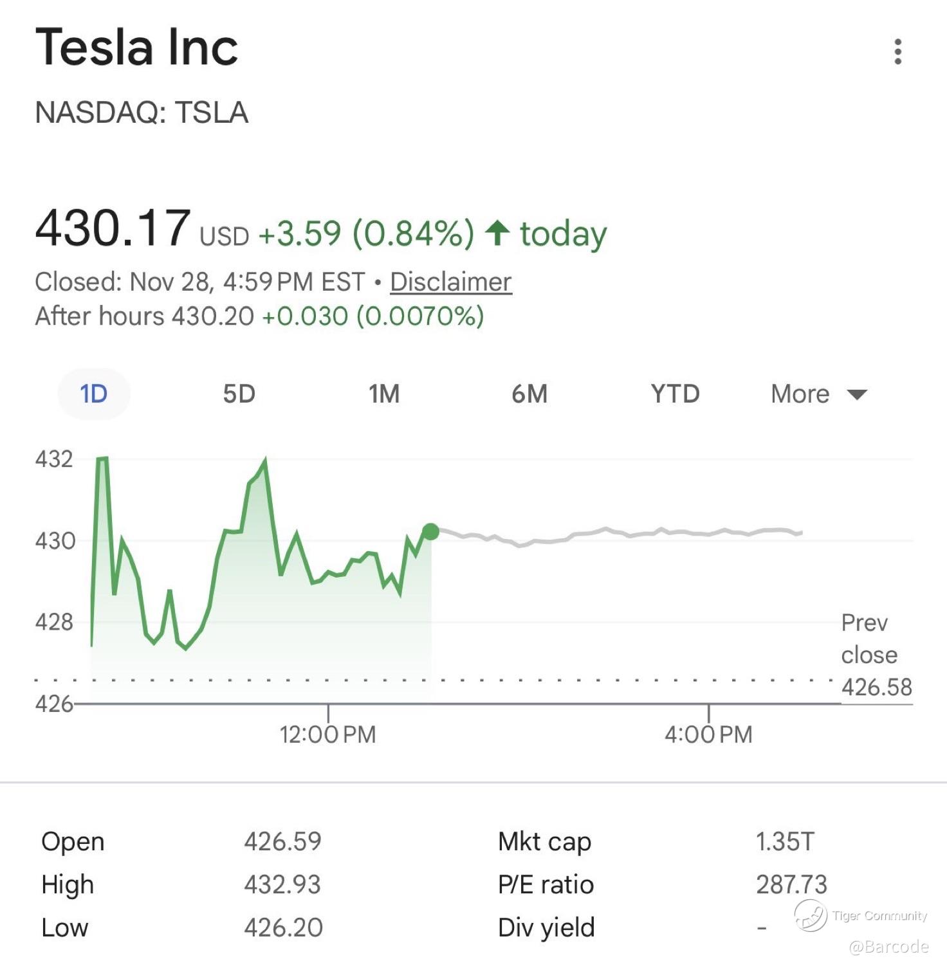Click the More dropdown arrow
The image size is (947, 968).
point(858,394)
